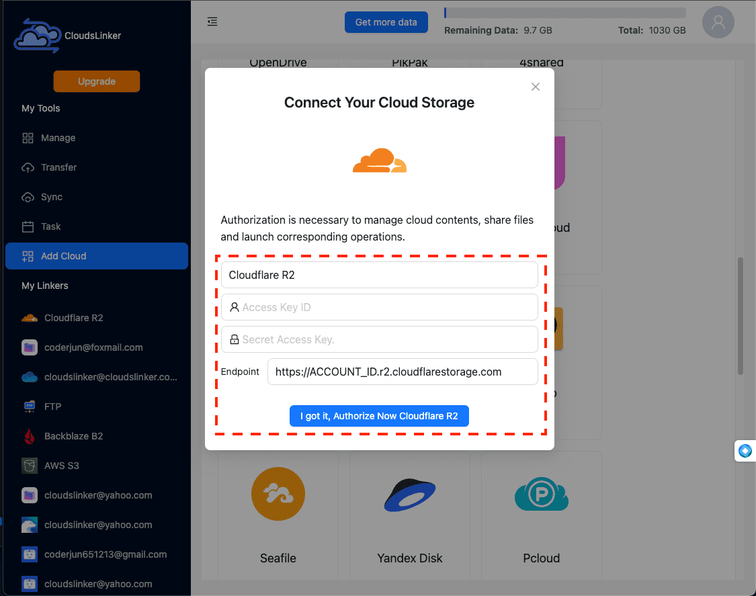Viewport: 756px width, 596px height.
Task: Click I got it, Authorize Now Cloudflare R2
Action: 379,416
